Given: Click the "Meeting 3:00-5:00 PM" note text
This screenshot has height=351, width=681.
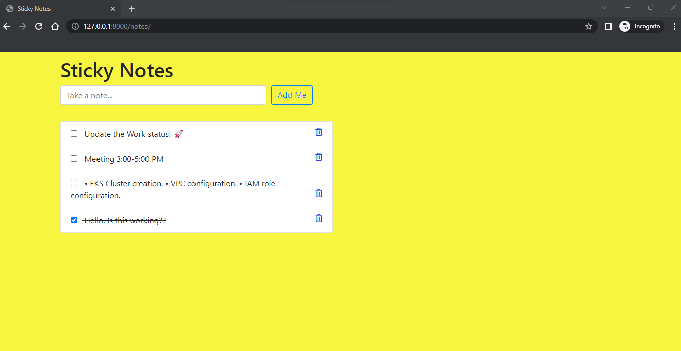Looking at the screenshot, I should coord(124,159).
